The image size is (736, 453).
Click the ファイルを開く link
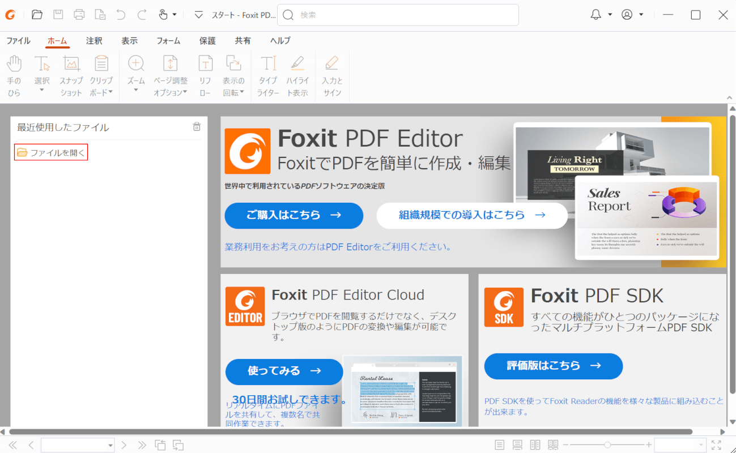pos(52,152)
